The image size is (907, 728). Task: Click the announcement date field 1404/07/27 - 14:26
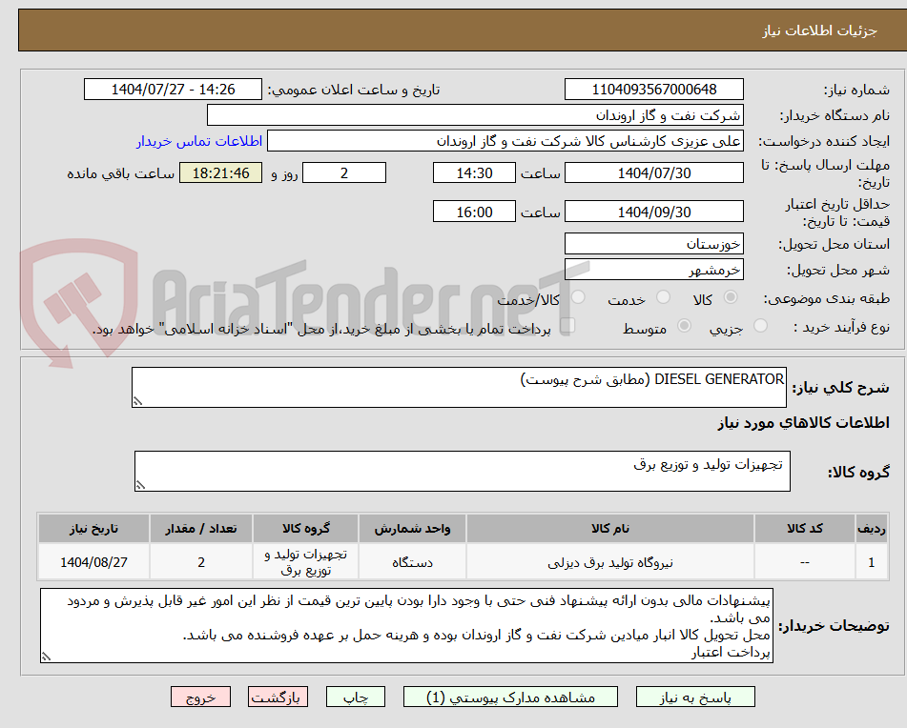(173, 90)
